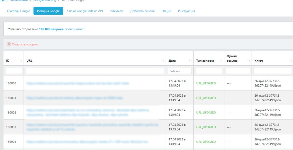This screenshot has height=150, width=293.
Task: Open the Добавить ссылки tab
Action: pos(142,11)
